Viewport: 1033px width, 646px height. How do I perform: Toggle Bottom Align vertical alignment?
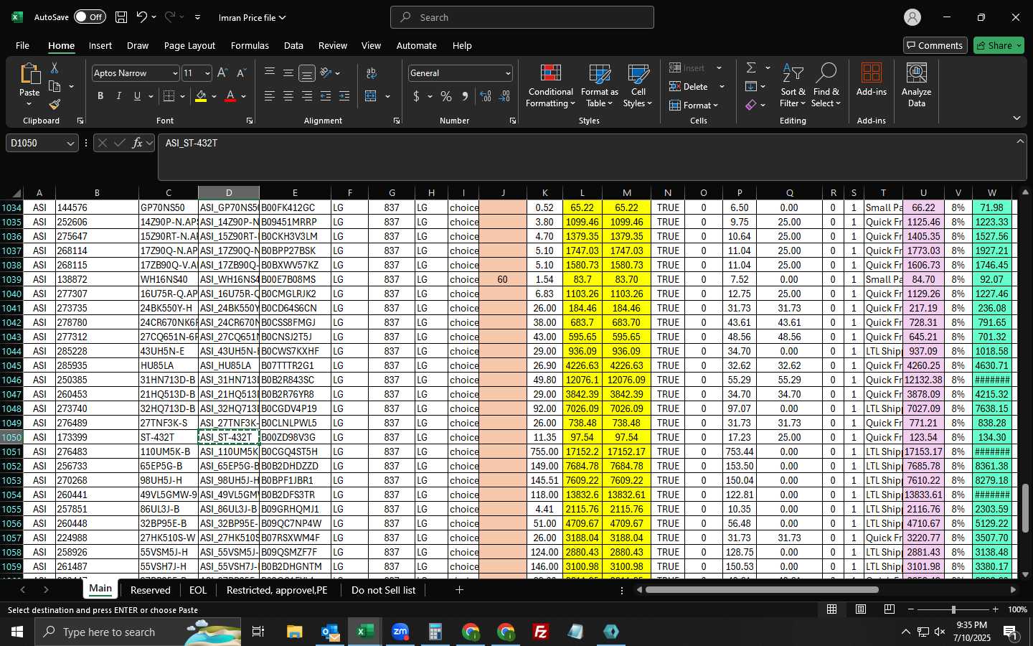coord(307,73)
